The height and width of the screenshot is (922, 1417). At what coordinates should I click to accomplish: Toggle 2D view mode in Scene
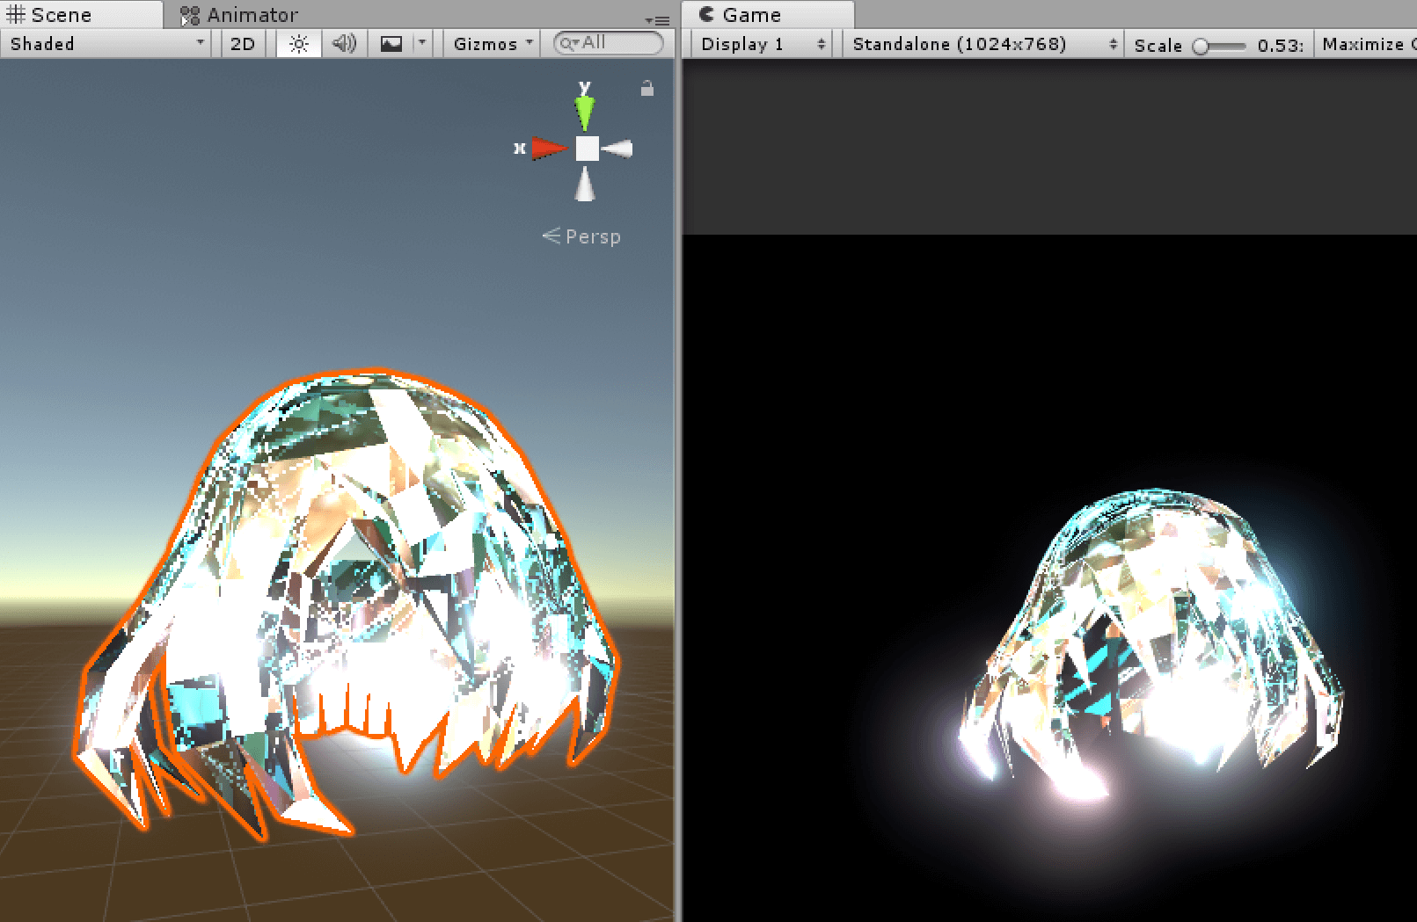click(x=242, y=44)
